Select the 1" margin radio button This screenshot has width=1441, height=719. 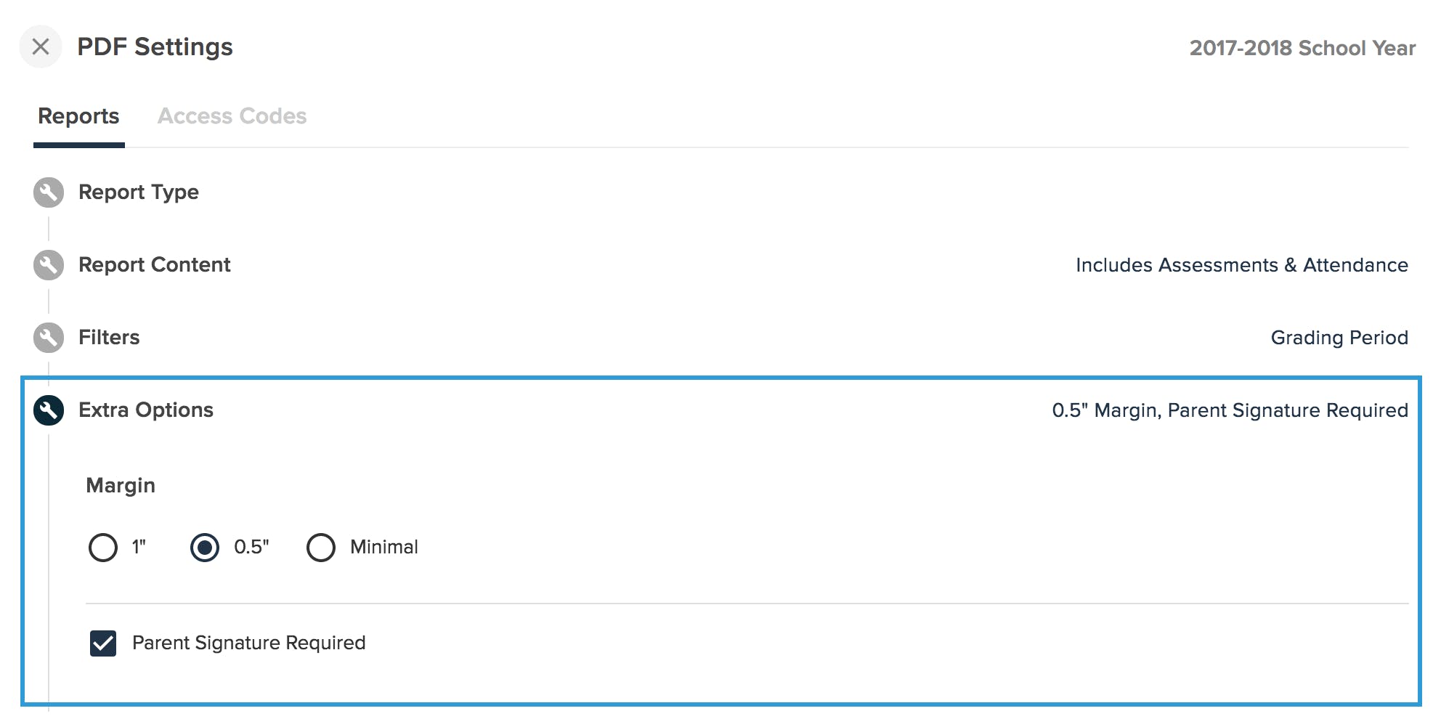coord(103,548)
